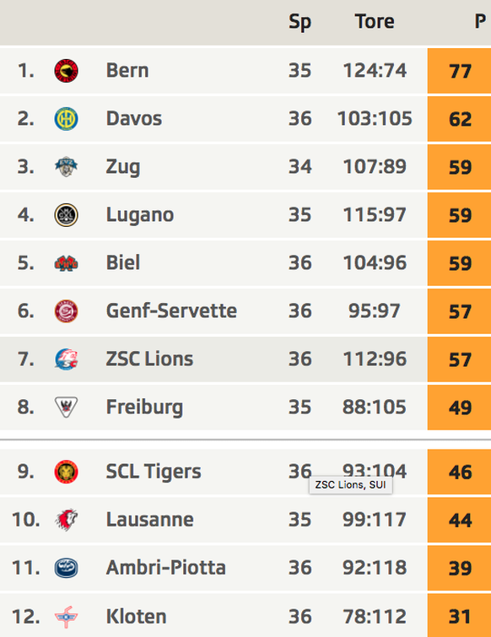The height and width of the screenshot is (637, 491).
Task: Click the ZSC Lions team logo
Action: [66, 359]
